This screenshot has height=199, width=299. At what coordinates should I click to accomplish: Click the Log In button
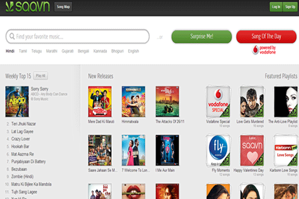276,7
